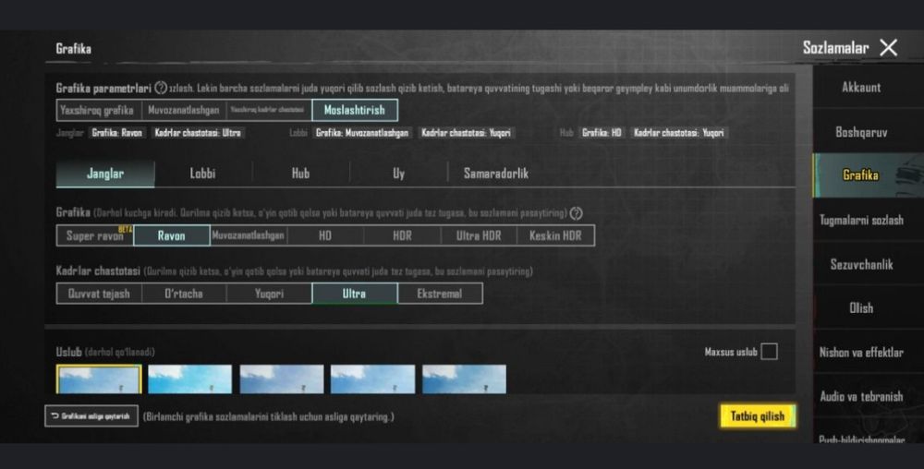
Task: Select Yaxshiroq grafika preset
Action: (x=99, y=110)
